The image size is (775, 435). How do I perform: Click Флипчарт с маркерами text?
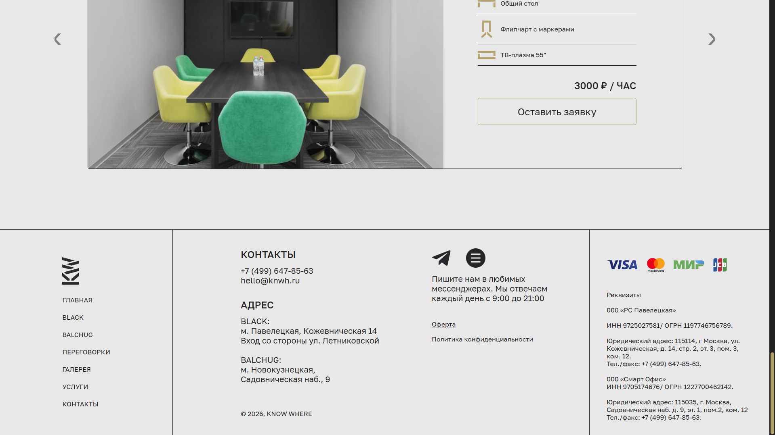click(x=537, y=29)
